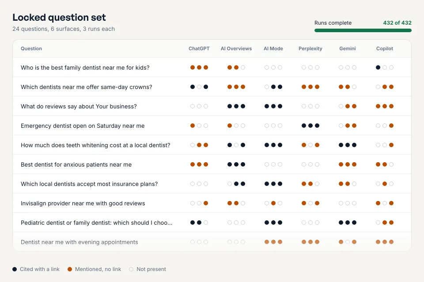
Task: Click Copilot first run dot for family dentist for kids
Action: coord(378,67)
